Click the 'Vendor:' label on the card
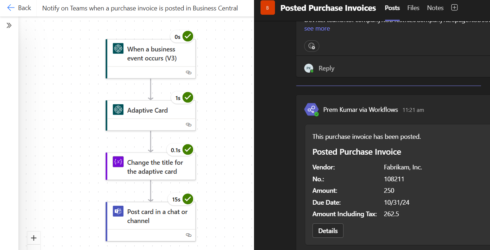 (324, 167)
